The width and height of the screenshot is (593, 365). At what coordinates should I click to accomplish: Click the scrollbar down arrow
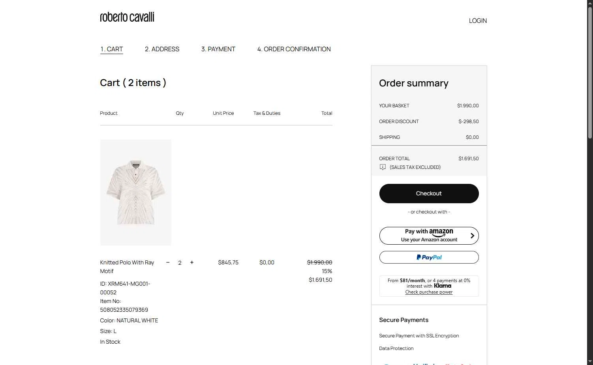coord(590,361)
